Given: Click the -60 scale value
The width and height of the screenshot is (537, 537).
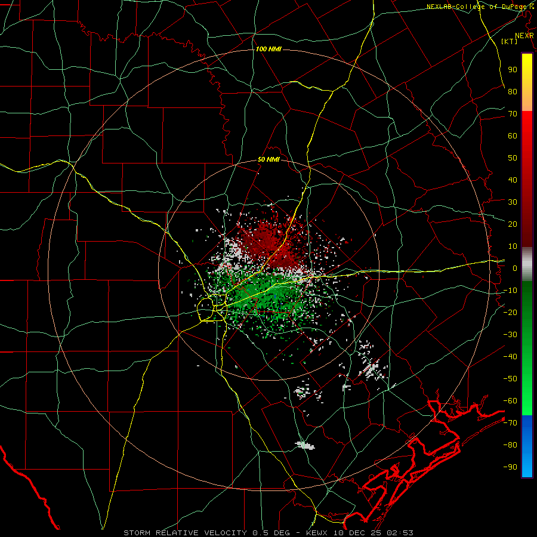Looking at the screenshot, I should 510,401.
